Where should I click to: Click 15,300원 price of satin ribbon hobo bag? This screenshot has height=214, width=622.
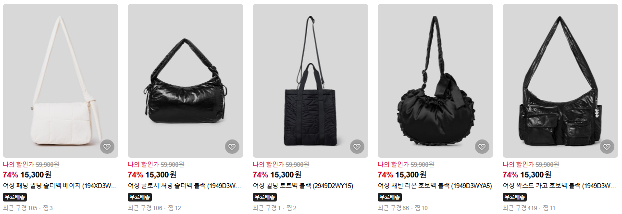tap(411, 175)
